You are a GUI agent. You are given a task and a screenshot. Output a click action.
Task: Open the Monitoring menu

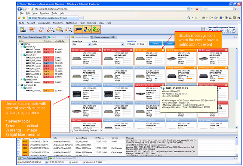pos(58,23)
